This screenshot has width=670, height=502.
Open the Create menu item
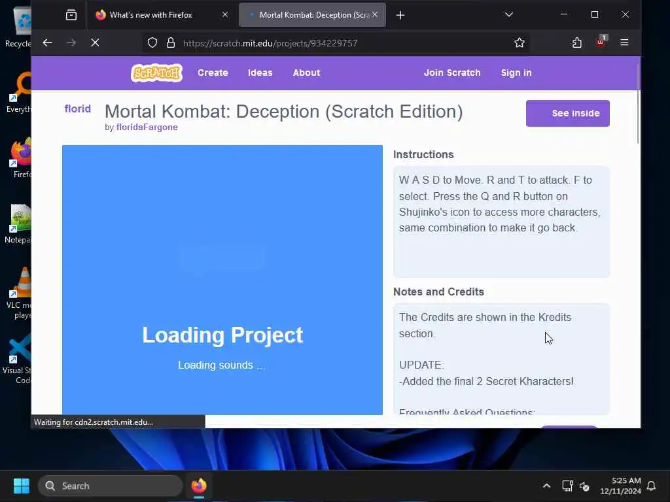point(213,73)
